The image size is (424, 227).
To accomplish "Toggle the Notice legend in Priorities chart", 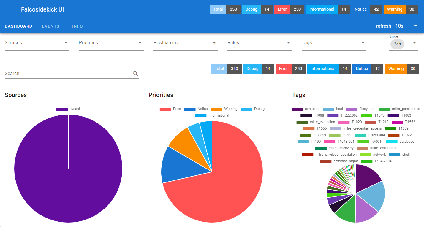I will (x=196, y=109).
